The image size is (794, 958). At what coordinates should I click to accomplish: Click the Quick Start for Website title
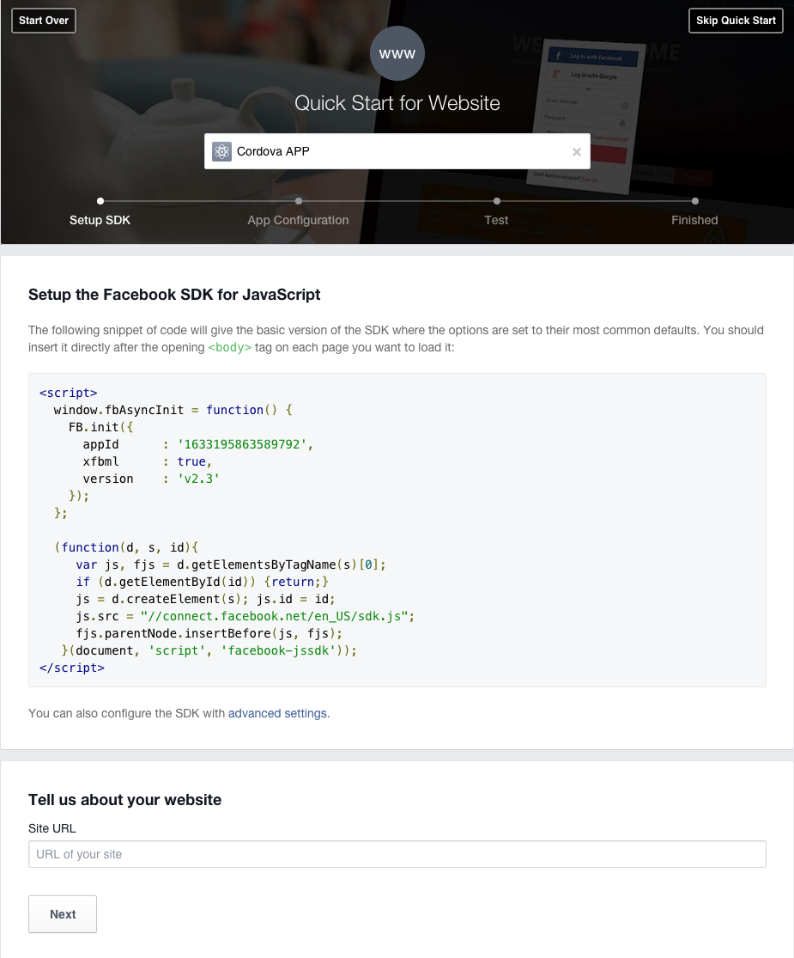pos(397,103)
